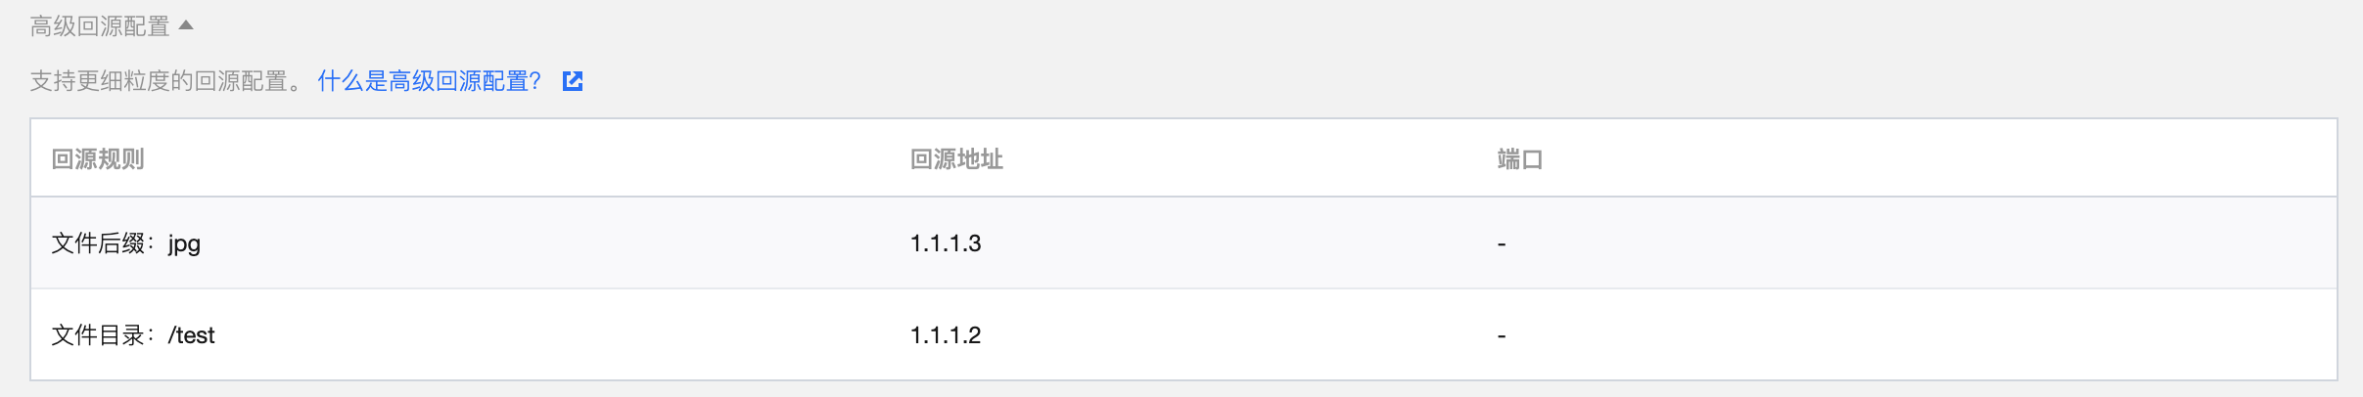
Task: Click the 回源地址 column header
Action: [956, 159]
